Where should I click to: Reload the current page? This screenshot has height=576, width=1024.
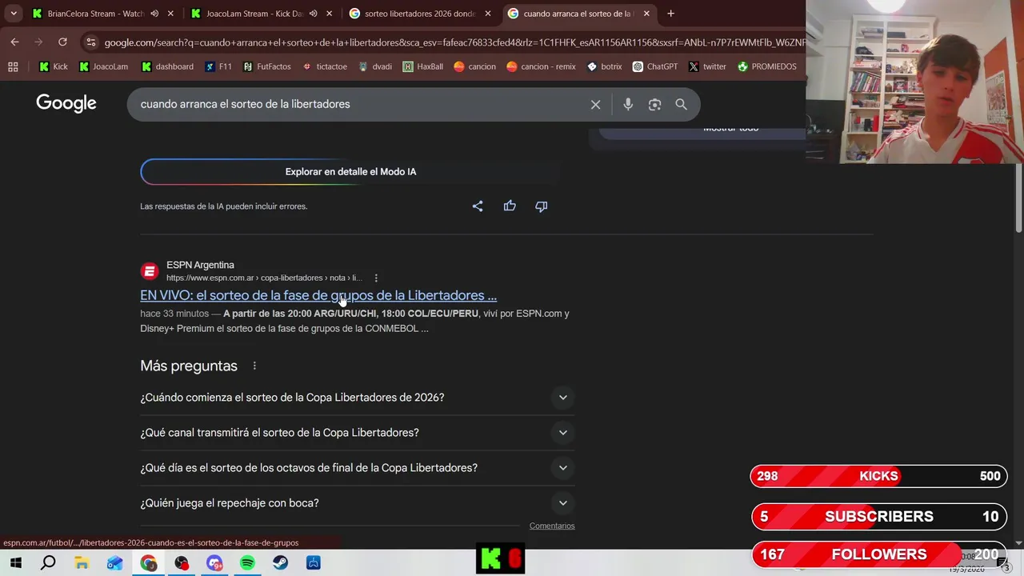point(62,42)
